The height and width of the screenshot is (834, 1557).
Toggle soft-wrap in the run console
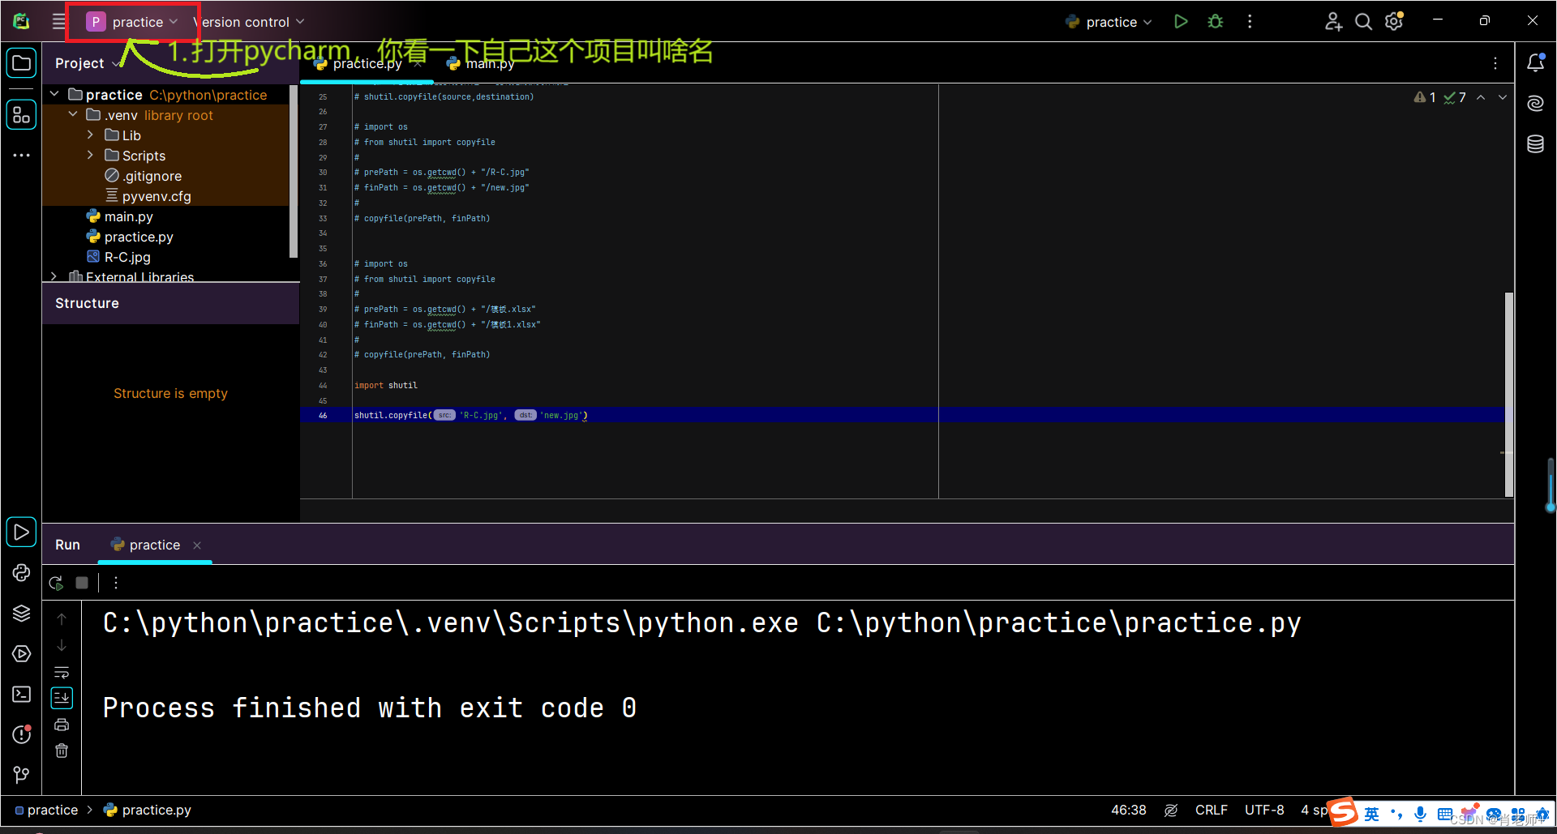[x=62, y=672]
